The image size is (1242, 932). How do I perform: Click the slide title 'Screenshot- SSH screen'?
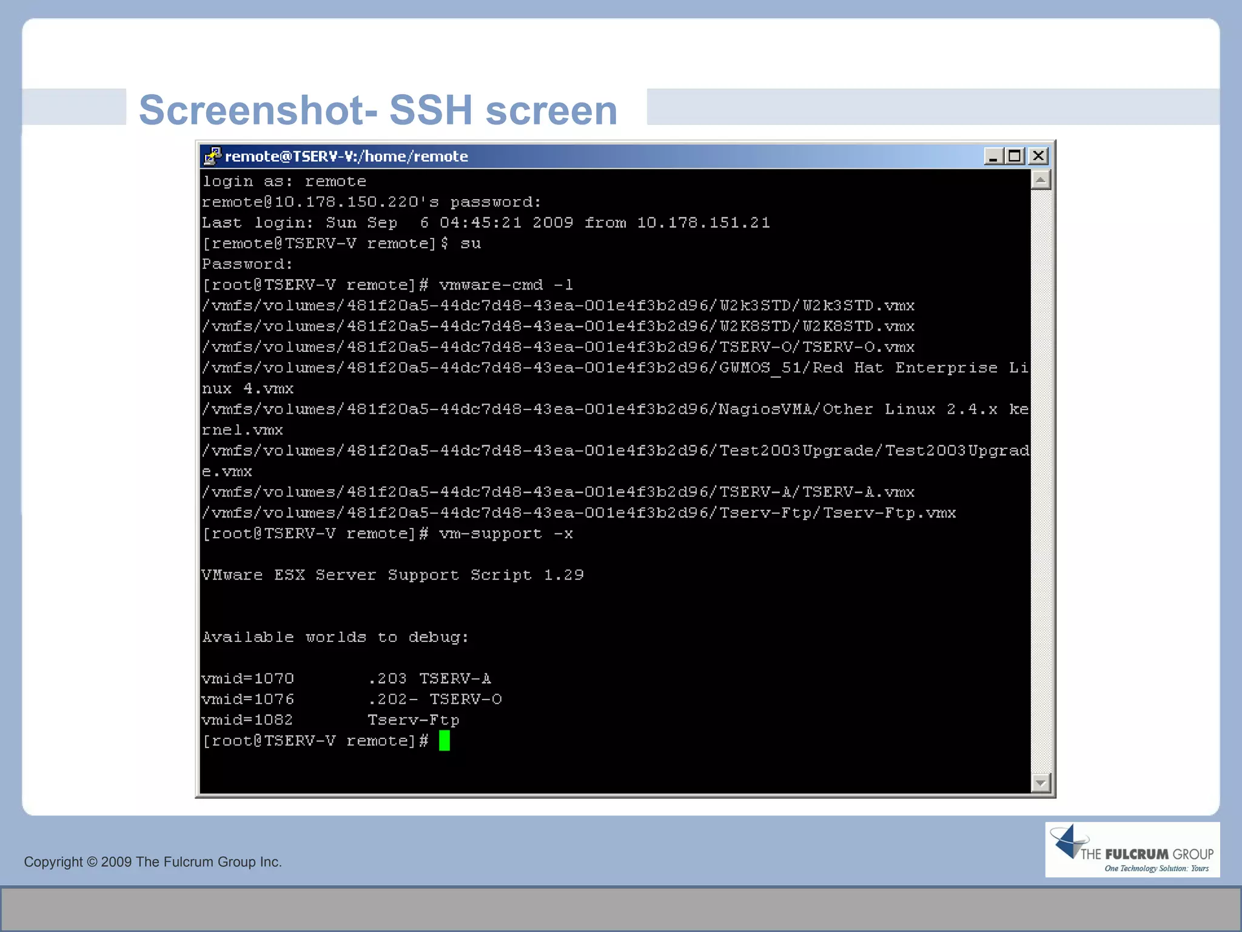(378, 110)
